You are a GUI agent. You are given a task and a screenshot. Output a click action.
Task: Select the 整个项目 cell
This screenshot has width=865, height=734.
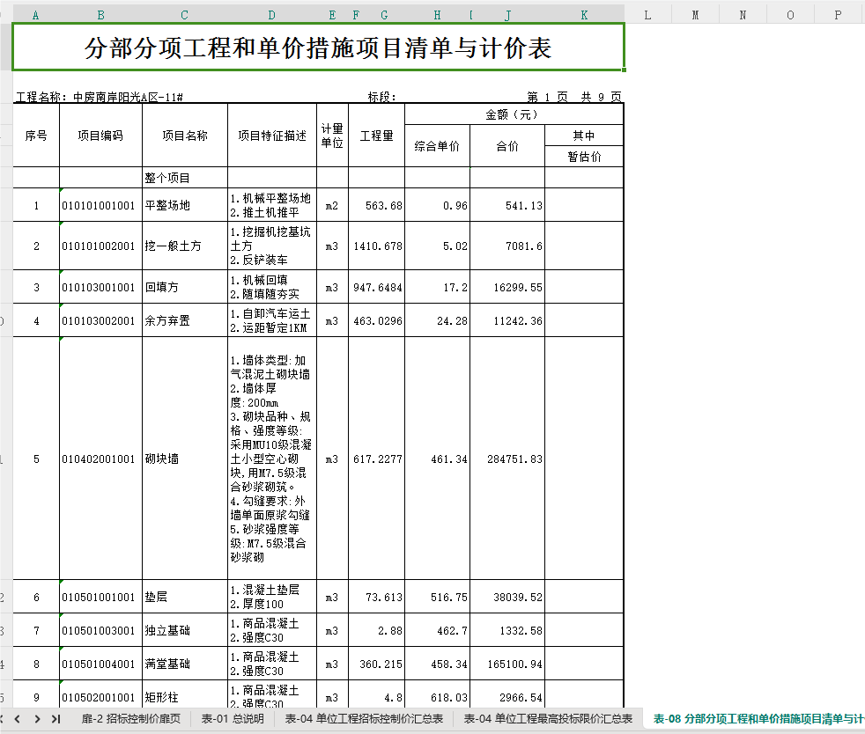coord(185,178)
